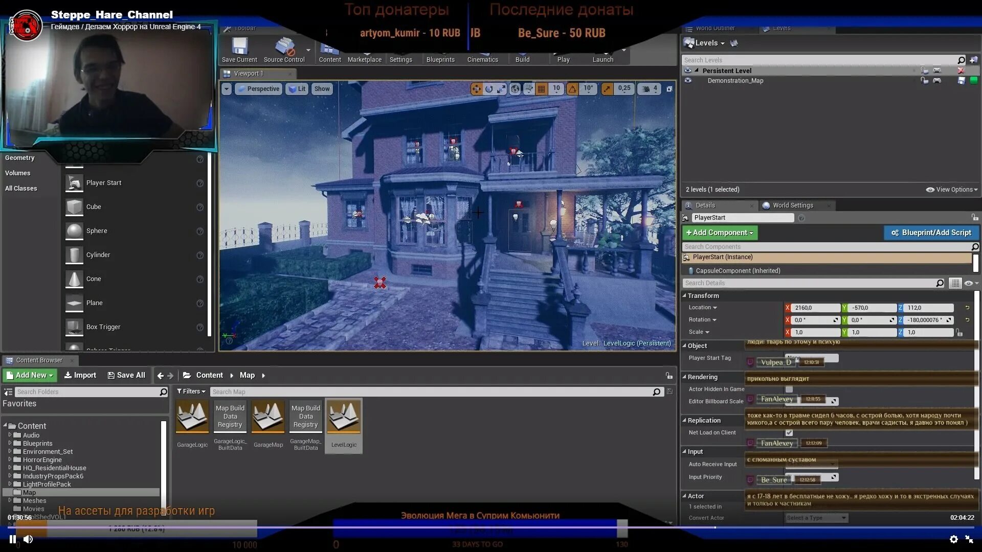Collapse the Persistent Level tree arrow
The height and width of the screenshot is (552, 982).
click(x=697, y=71)
